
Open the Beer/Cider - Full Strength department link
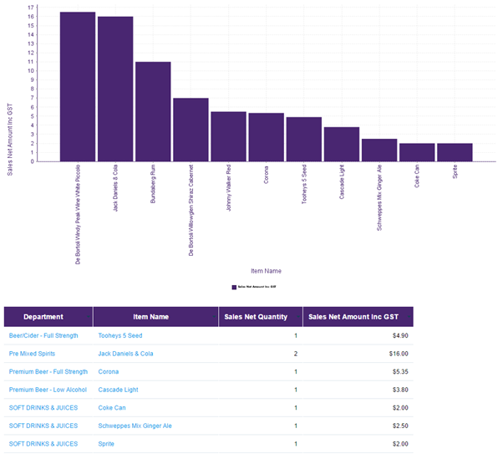coord(43,335)
